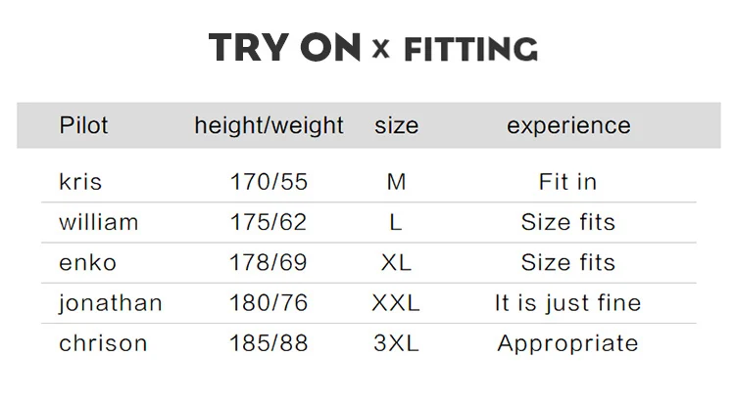Click the 'It is just fine' text
Screen dimensions: 735x401
click(568, 303)
